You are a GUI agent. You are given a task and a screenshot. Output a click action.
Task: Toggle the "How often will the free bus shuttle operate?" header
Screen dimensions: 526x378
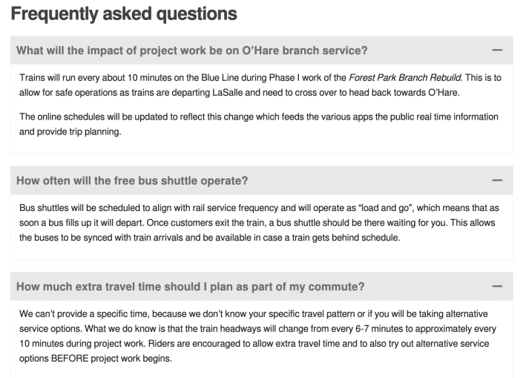132,180
